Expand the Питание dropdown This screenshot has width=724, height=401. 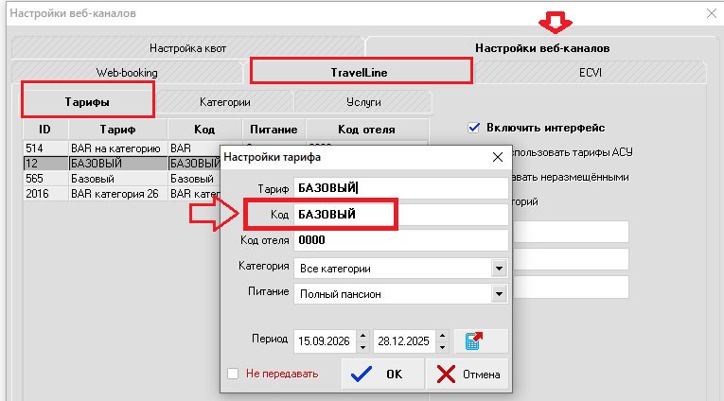point(499,293)
